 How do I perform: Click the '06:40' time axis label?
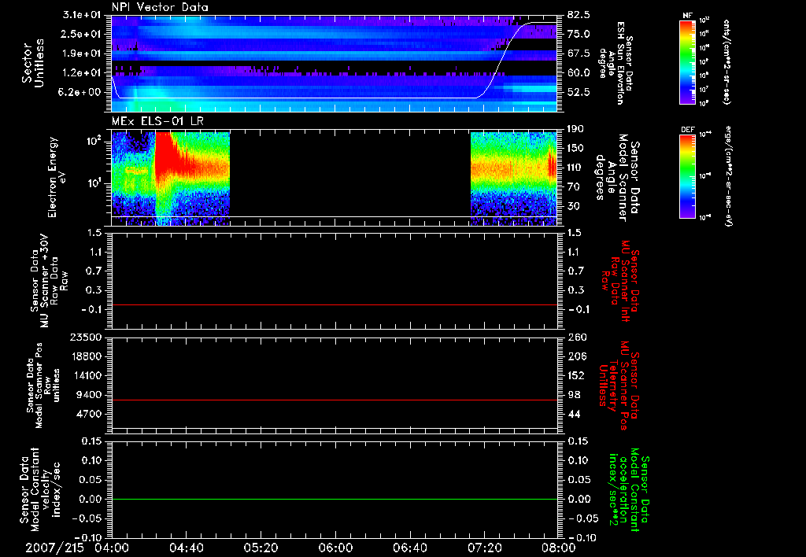pyautogui.click(x=410, y=548)
